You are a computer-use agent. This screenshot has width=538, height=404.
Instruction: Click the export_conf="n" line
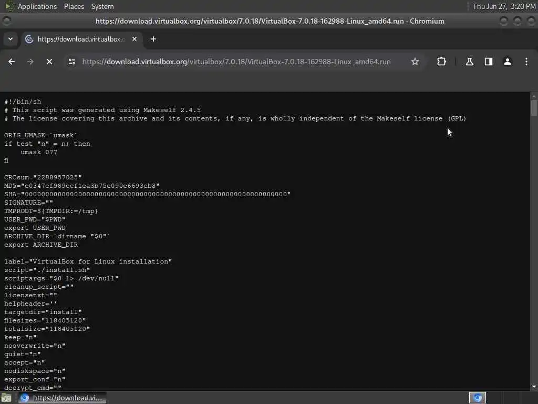click(35, 379)
